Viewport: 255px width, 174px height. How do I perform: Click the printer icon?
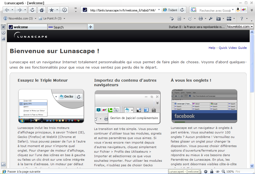coord(201,19)
